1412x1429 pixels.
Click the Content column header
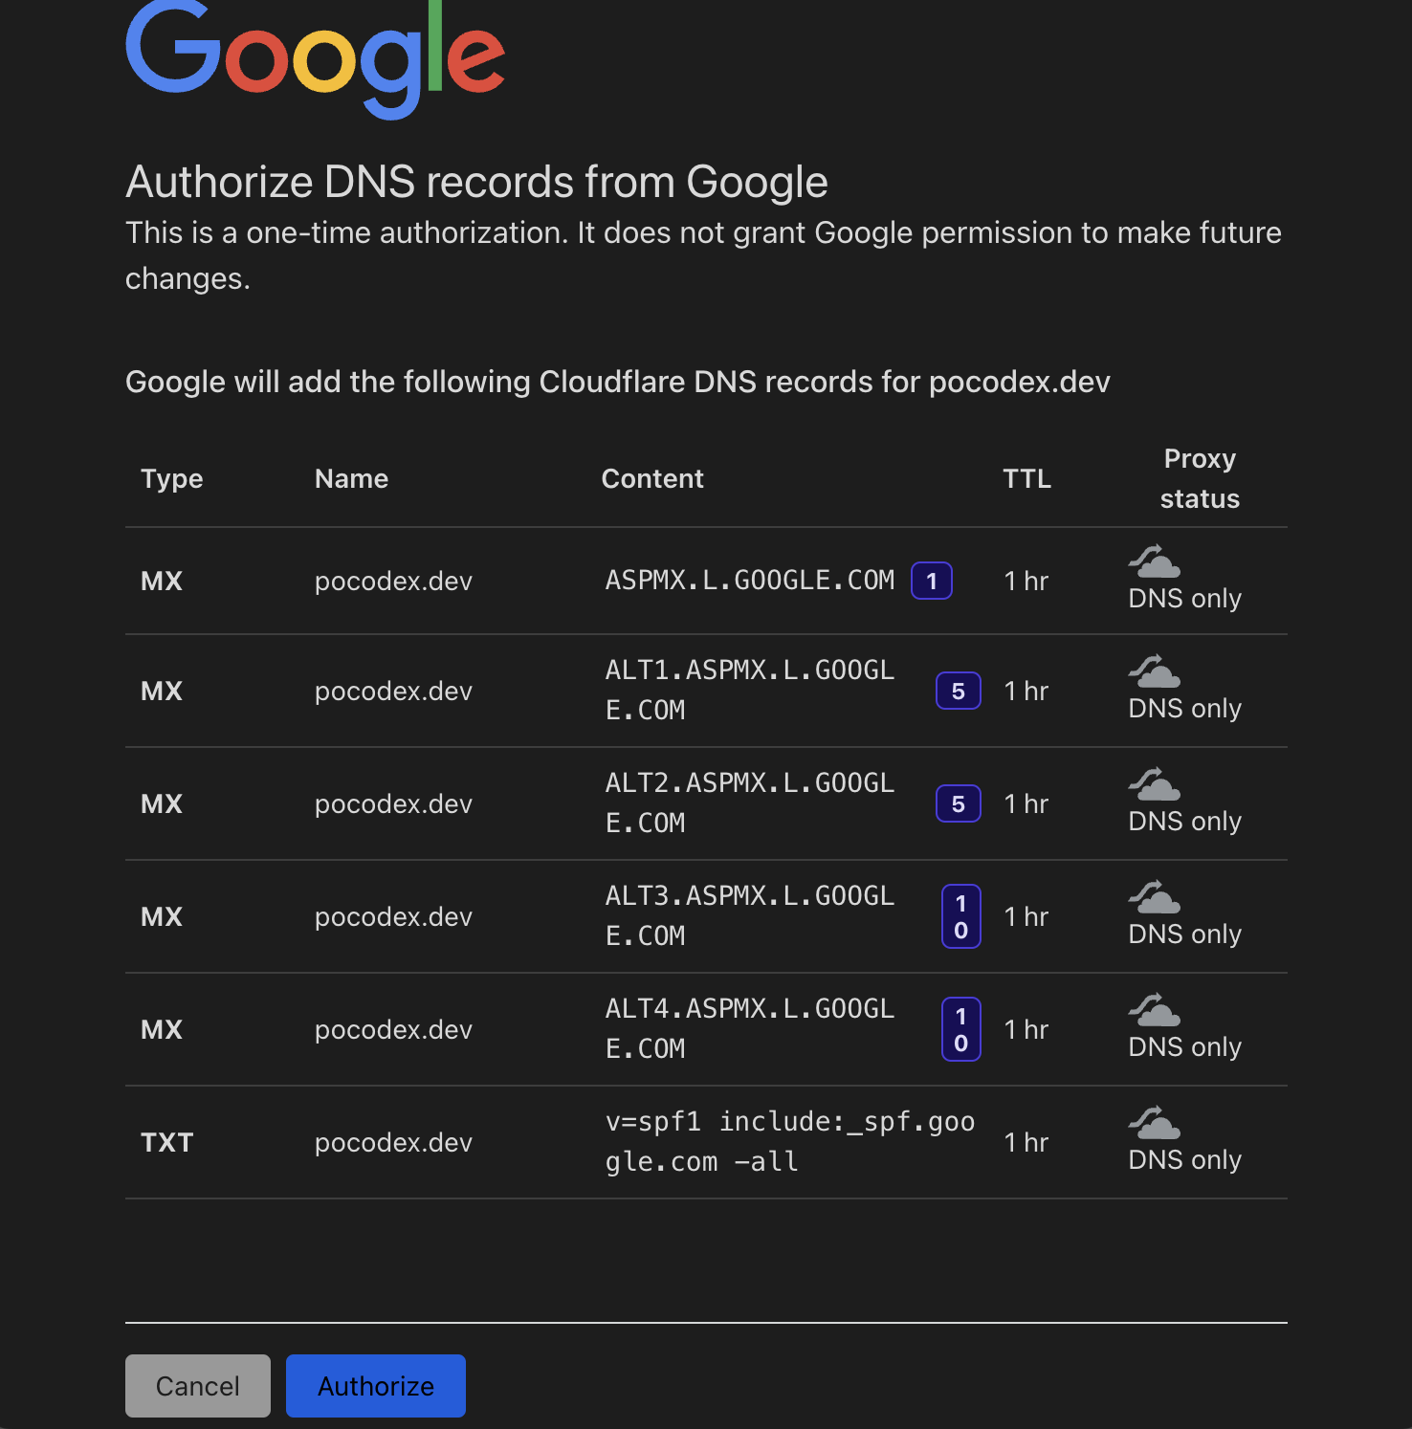(652, 478)
